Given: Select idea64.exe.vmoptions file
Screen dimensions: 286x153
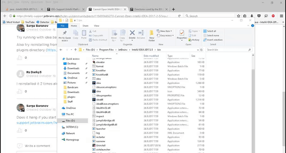Looking at the screenshot, I should pos(108,104).
